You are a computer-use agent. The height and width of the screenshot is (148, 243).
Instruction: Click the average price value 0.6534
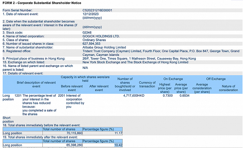(184, 96)
